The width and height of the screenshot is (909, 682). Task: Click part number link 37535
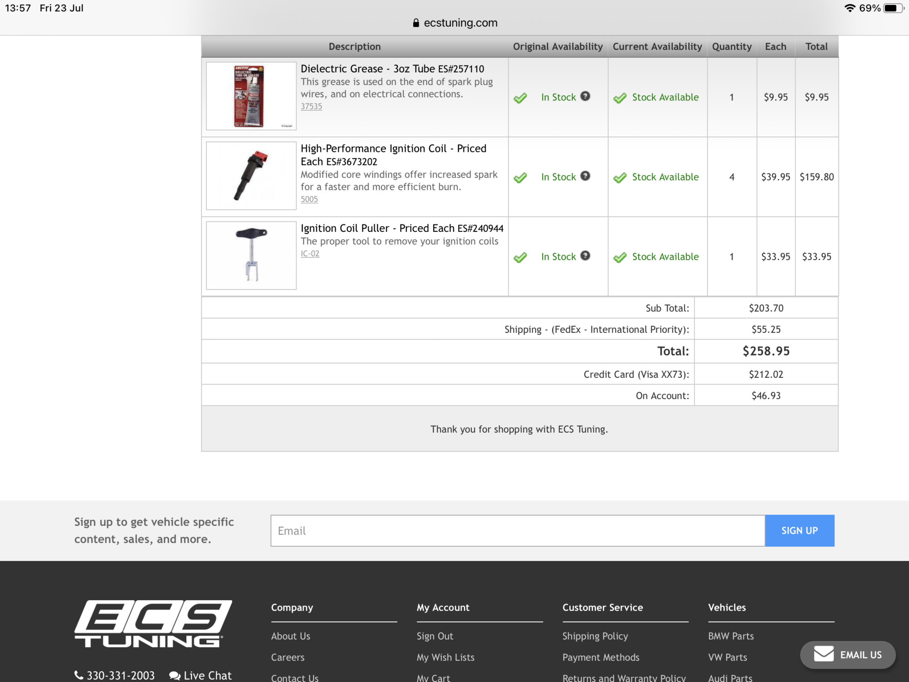point(311,106)
